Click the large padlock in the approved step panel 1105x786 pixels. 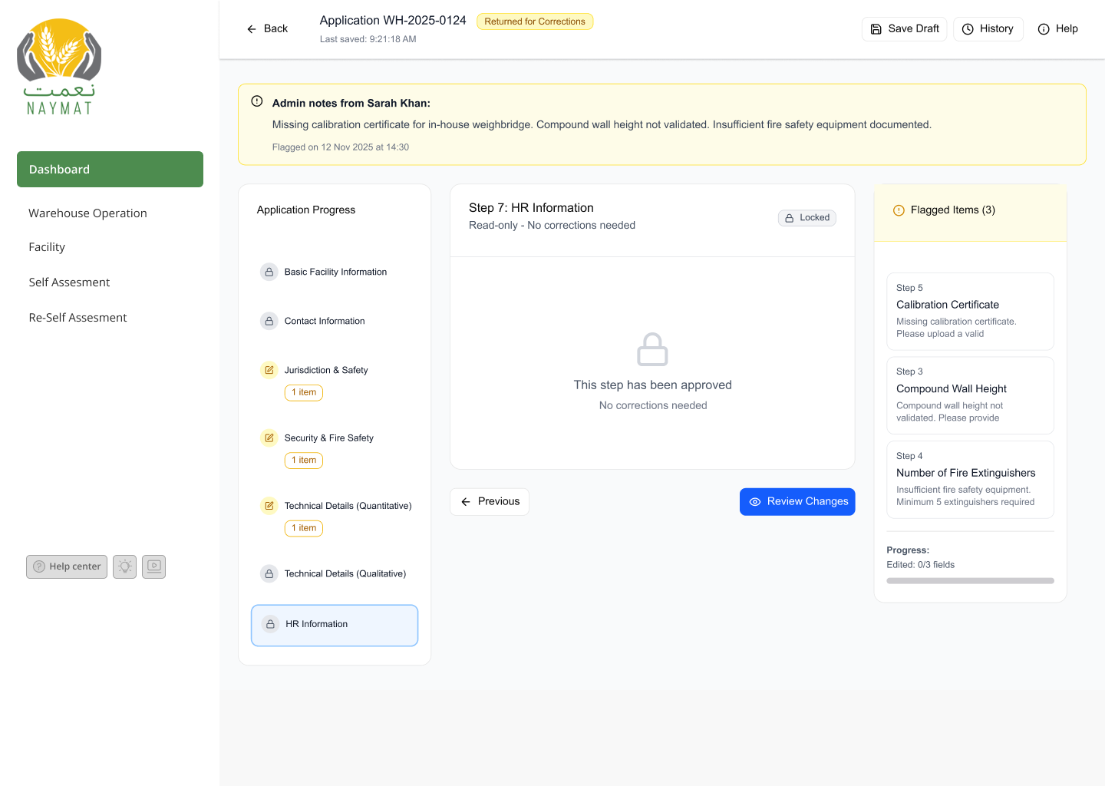(652, 349)
